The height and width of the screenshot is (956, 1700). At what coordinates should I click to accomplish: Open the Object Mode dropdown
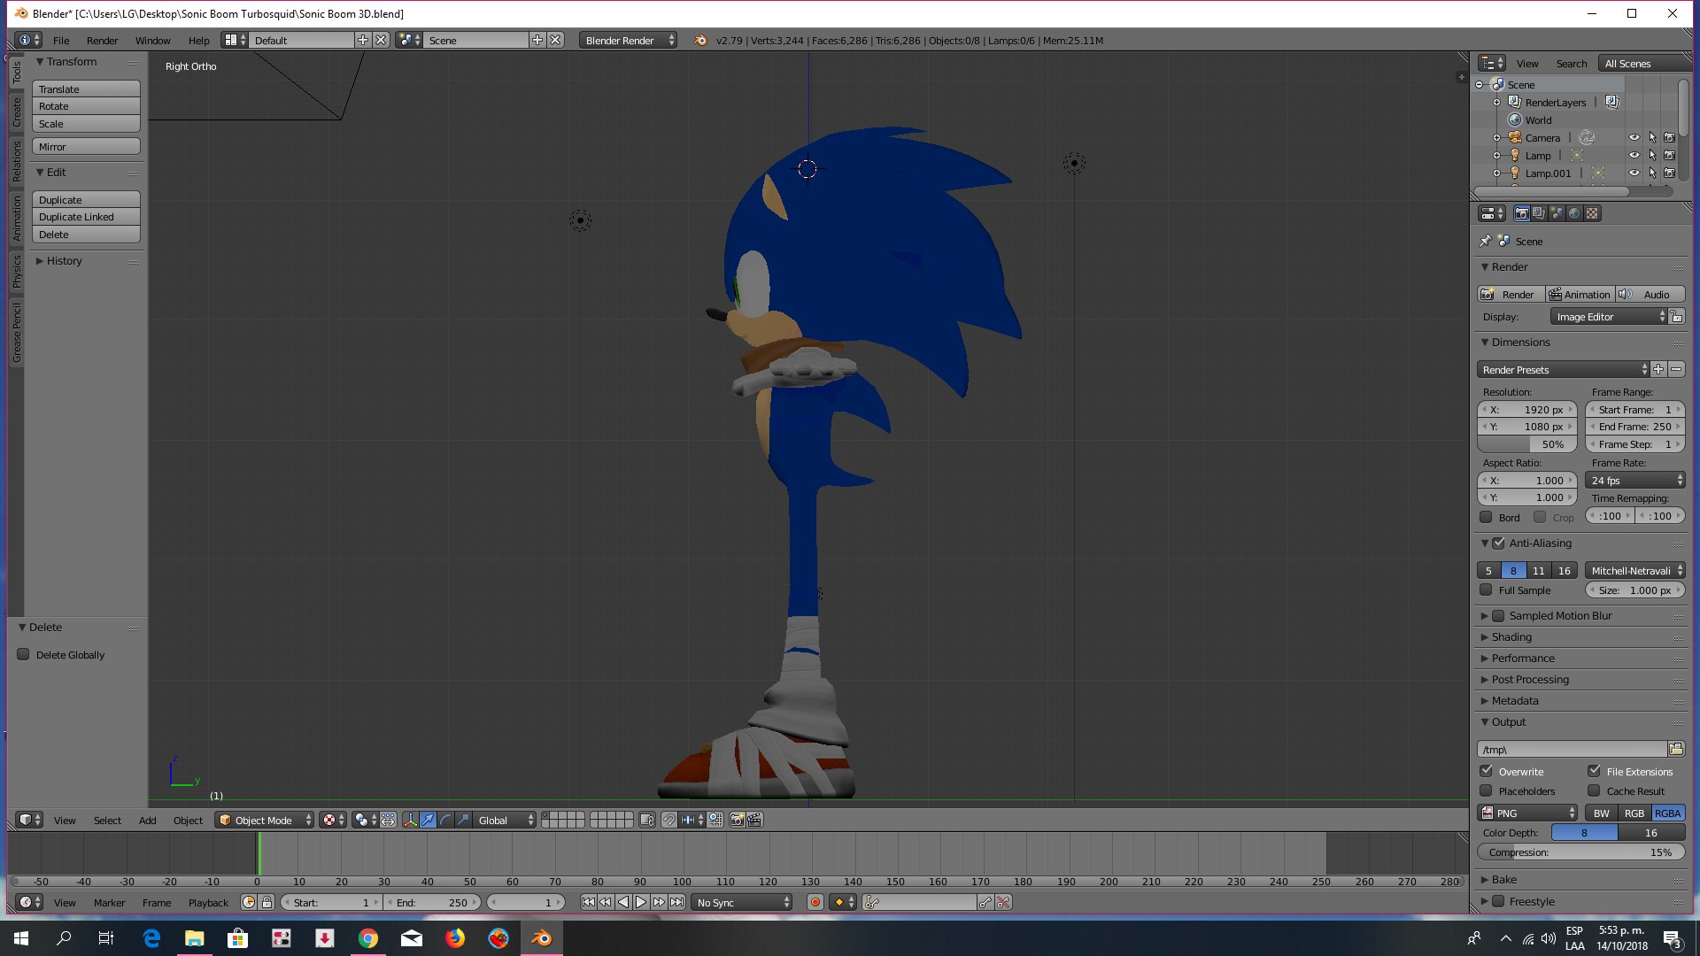[265, 820]
